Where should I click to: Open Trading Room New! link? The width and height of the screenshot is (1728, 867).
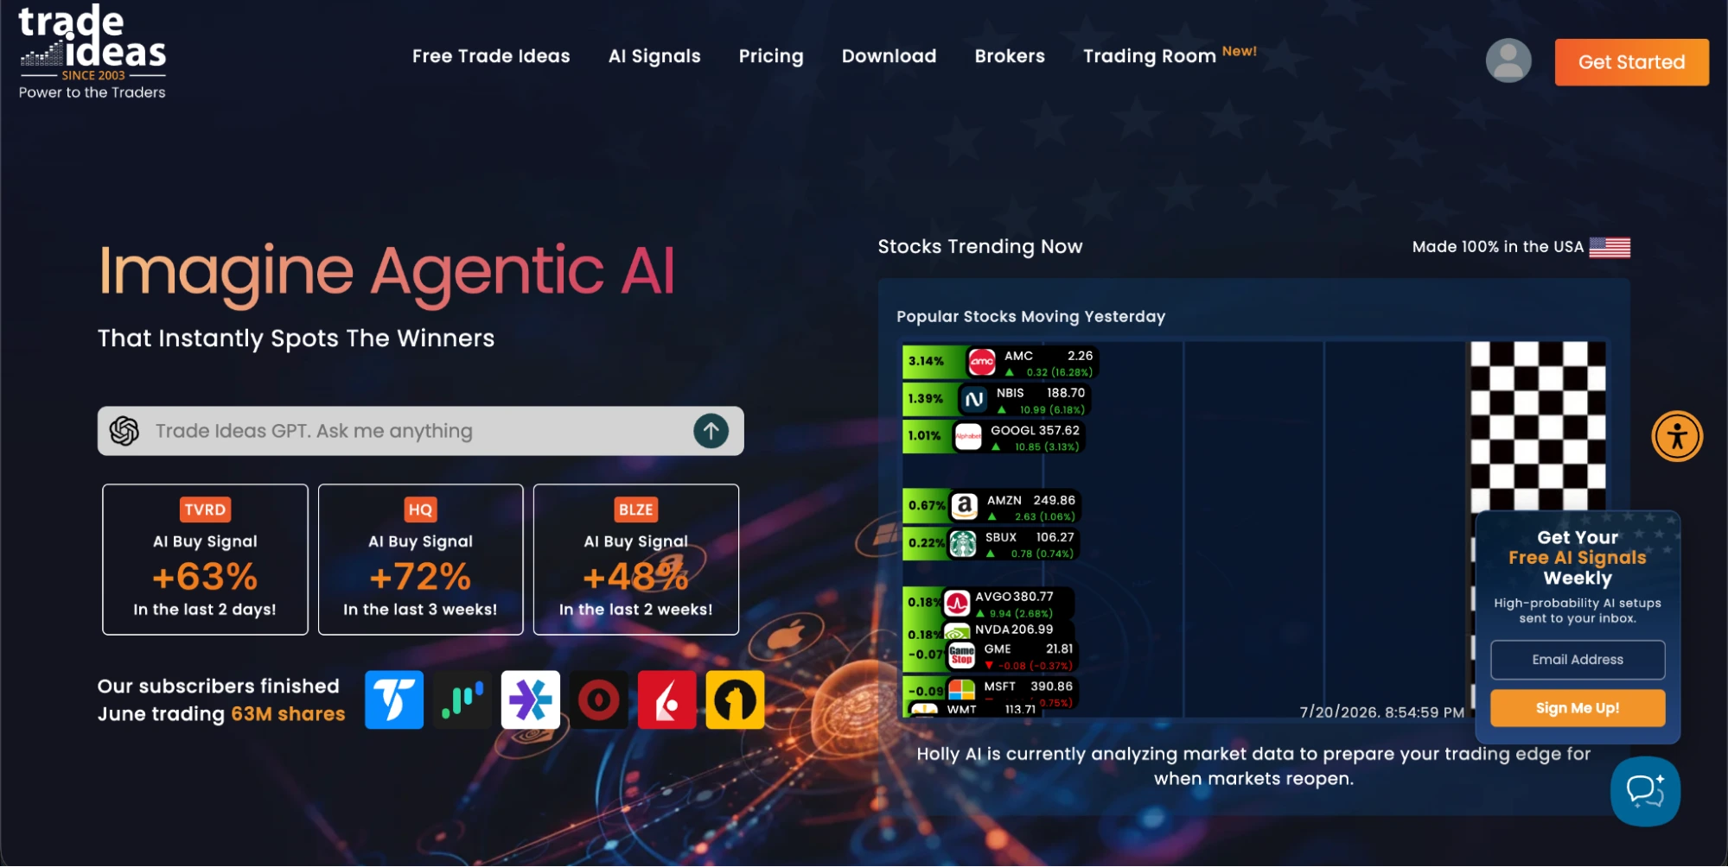1170,55
